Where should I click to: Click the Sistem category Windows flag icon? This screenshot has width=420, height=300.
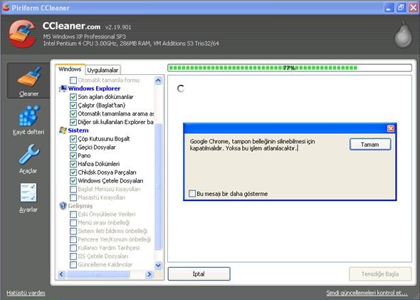click(63, 130)
